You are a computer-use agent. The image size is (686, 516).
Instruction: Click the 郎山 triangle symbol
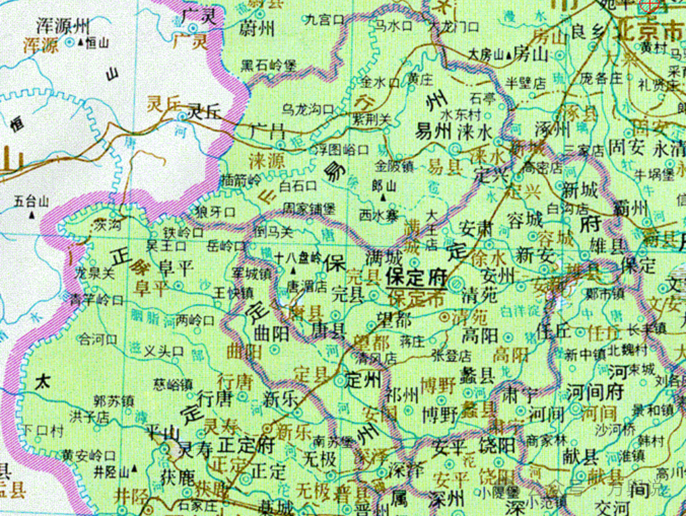383,197
